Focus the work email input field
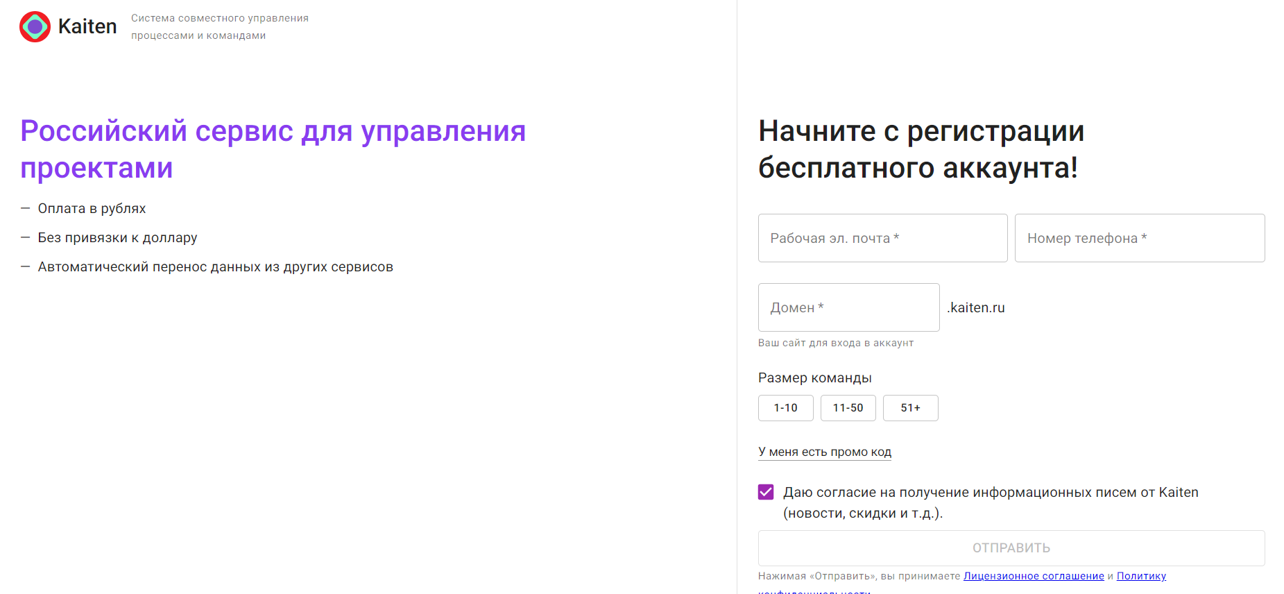This screenshot has height=594, width=1284. [882, 238]
